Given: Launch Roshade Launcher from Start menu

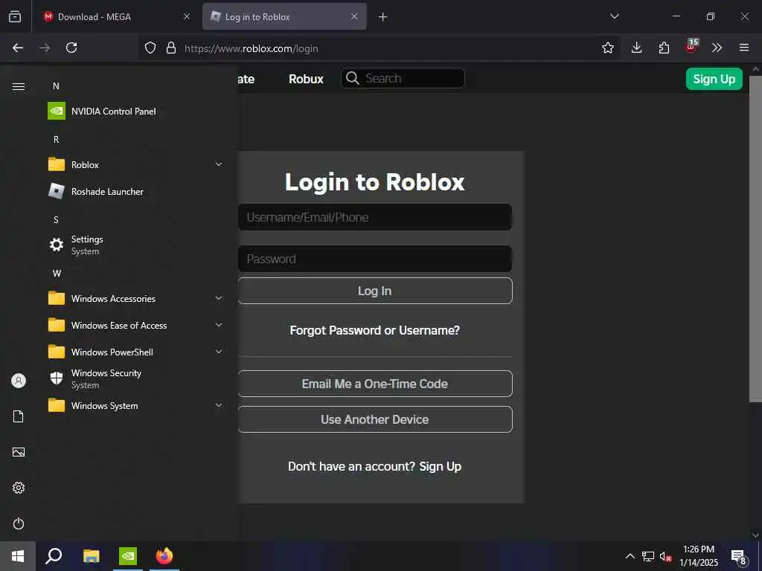Looking at the screenshot, I should tap(136, 191).
